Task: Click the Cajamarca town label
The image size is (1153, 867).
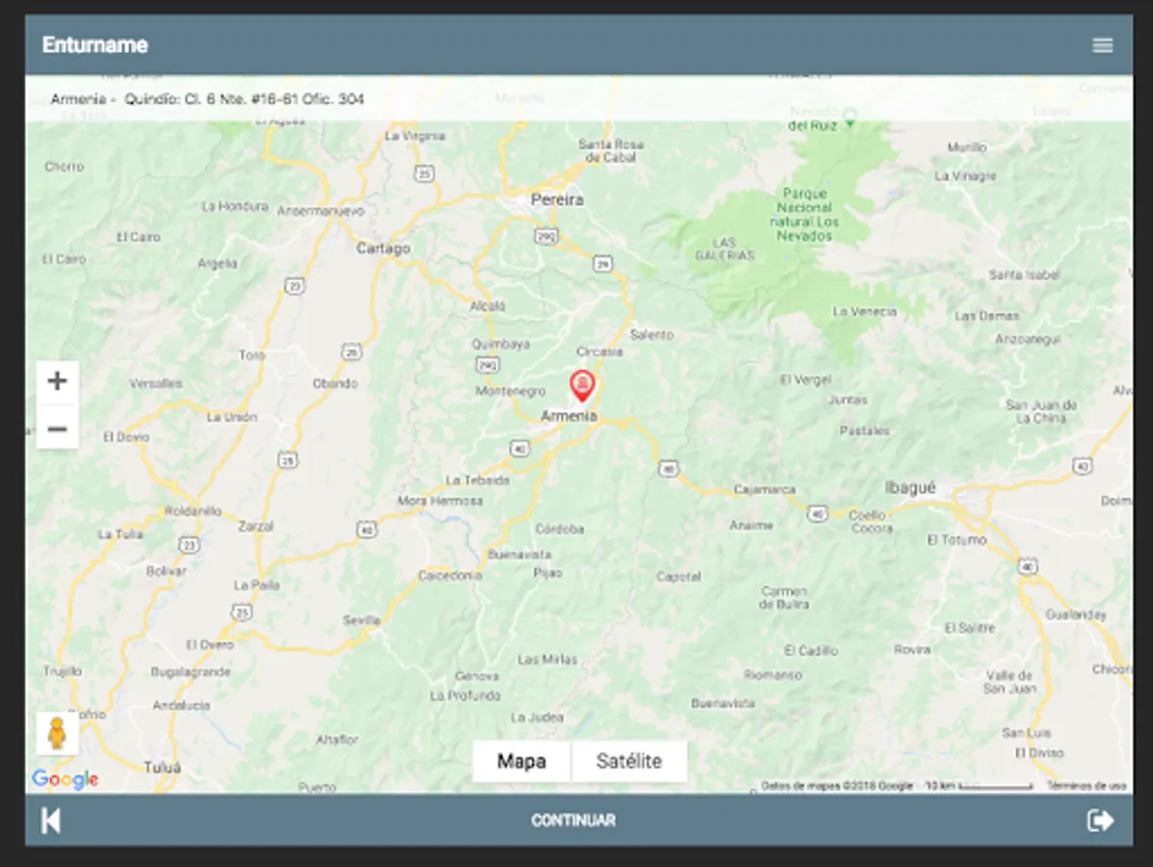Action: pos(765,489)
